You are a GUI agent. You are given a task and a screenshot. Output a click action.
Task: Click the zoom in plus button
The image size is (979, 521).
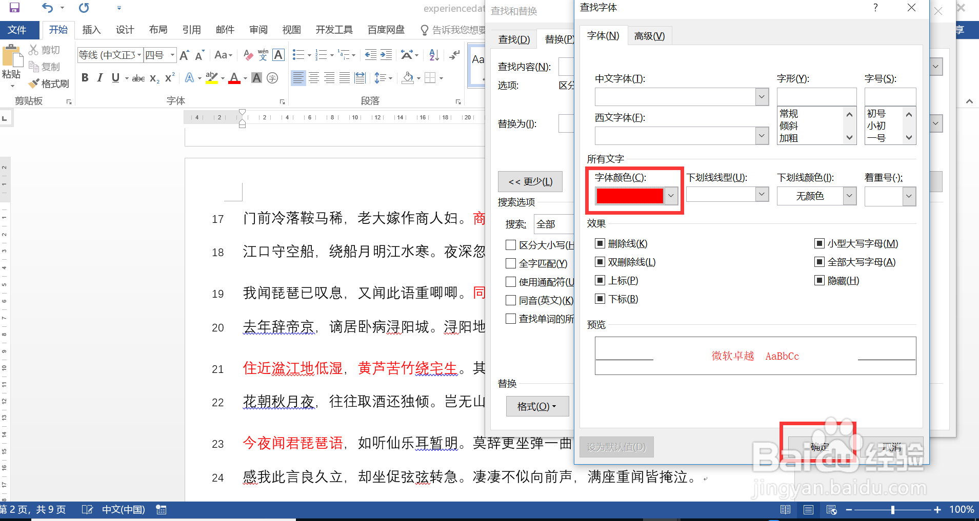coord(937,510)
